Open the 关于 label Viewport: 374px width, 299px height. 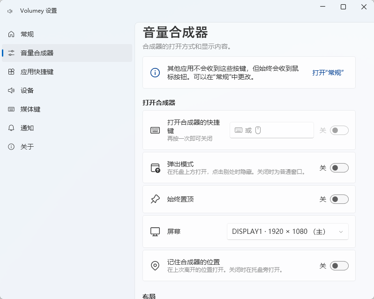pyautogui.click(x=27, y=147)
